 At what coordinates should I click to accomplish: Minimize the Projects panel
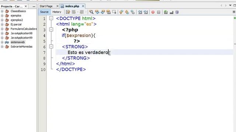pos(34,7)
